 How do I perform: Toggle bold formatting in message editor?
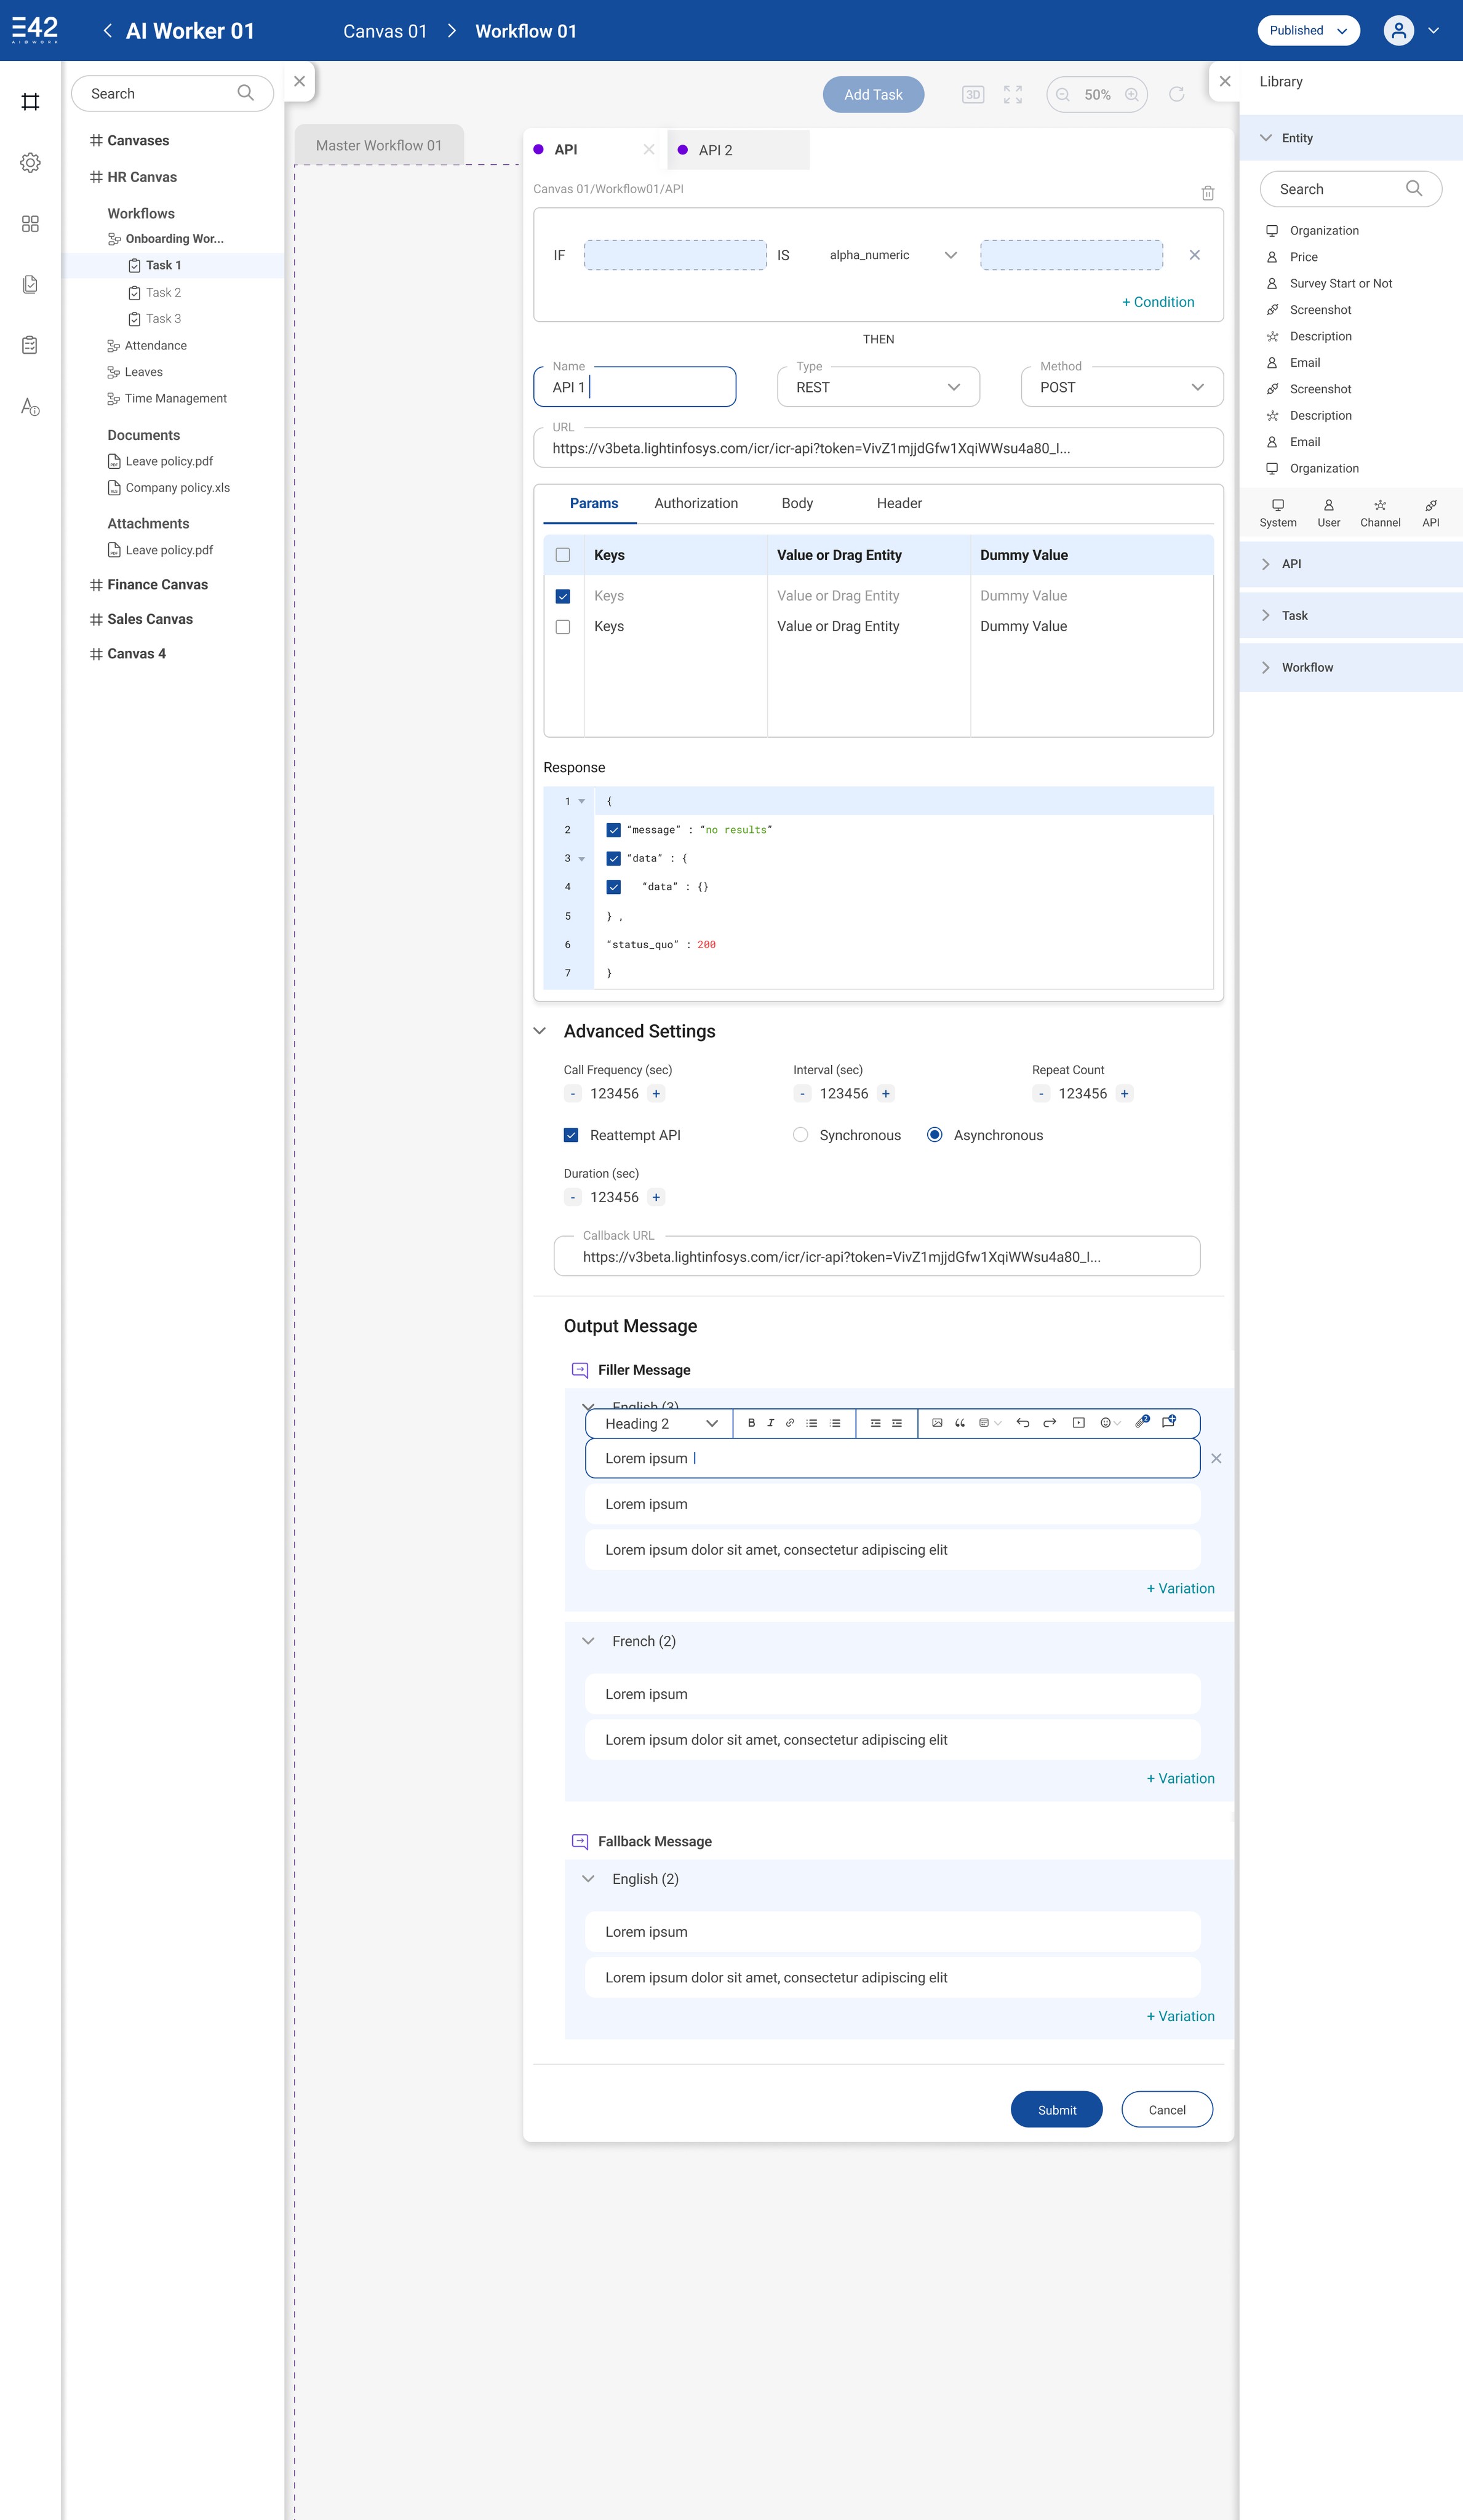point(751,1423)
